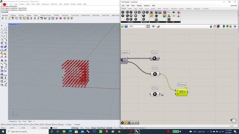
Task: Expand the Primitive palette panel bar
Action: click(145, 22)
